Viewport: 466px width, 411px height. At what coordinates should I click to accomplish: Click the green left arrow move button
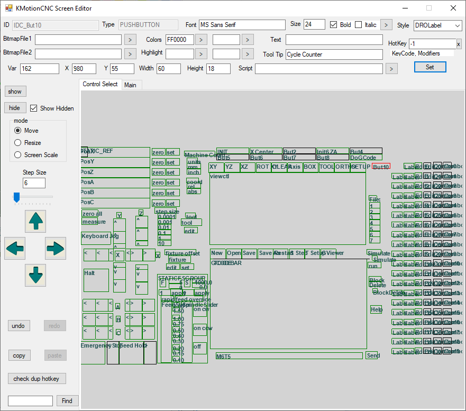coord(15,248)
